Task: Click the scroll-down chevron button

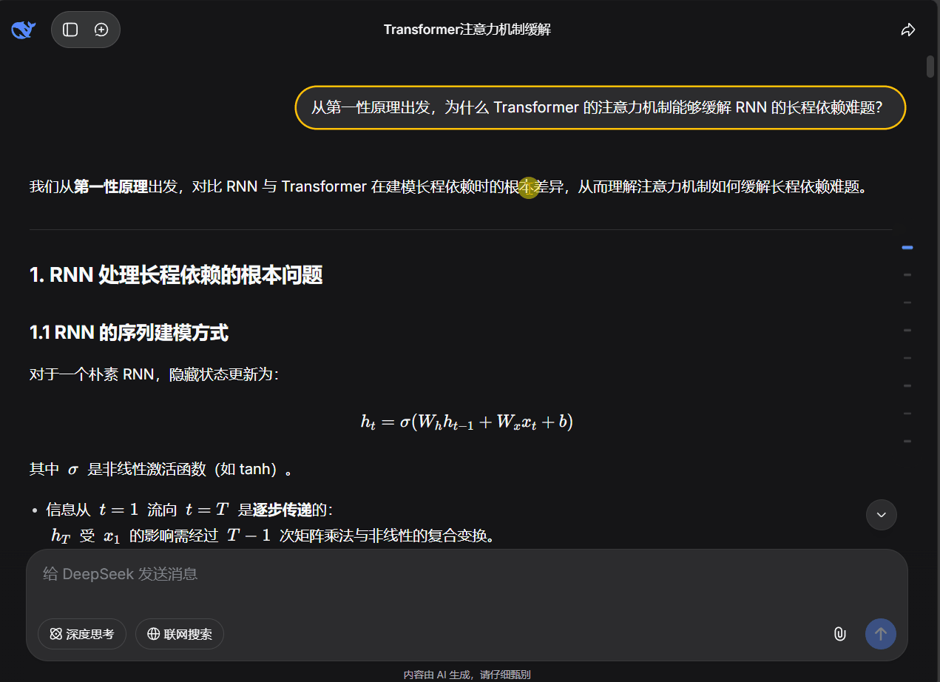Action: pos(881,514)
